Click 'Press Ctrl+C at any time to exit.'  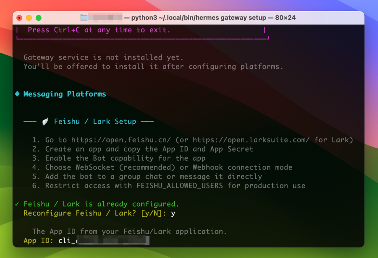point(99,30)
